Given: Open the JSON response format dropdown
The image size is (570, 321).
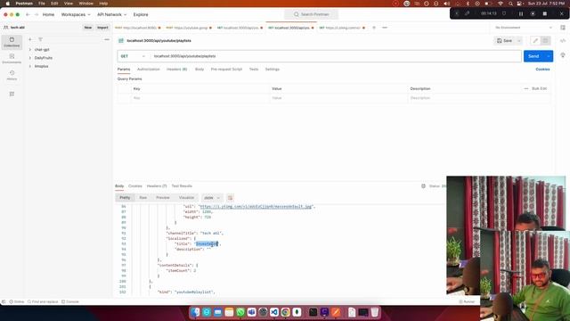Looking at the screenshot, I should tap(212, 198).
